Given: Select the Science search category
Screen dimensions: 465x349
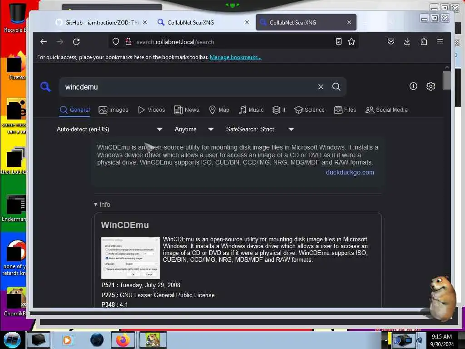Looking at the screenshot, I should click(x=309, y=110).
